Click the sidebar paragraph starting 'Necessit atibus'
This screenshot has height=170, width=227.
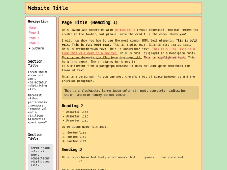(37, 109)
